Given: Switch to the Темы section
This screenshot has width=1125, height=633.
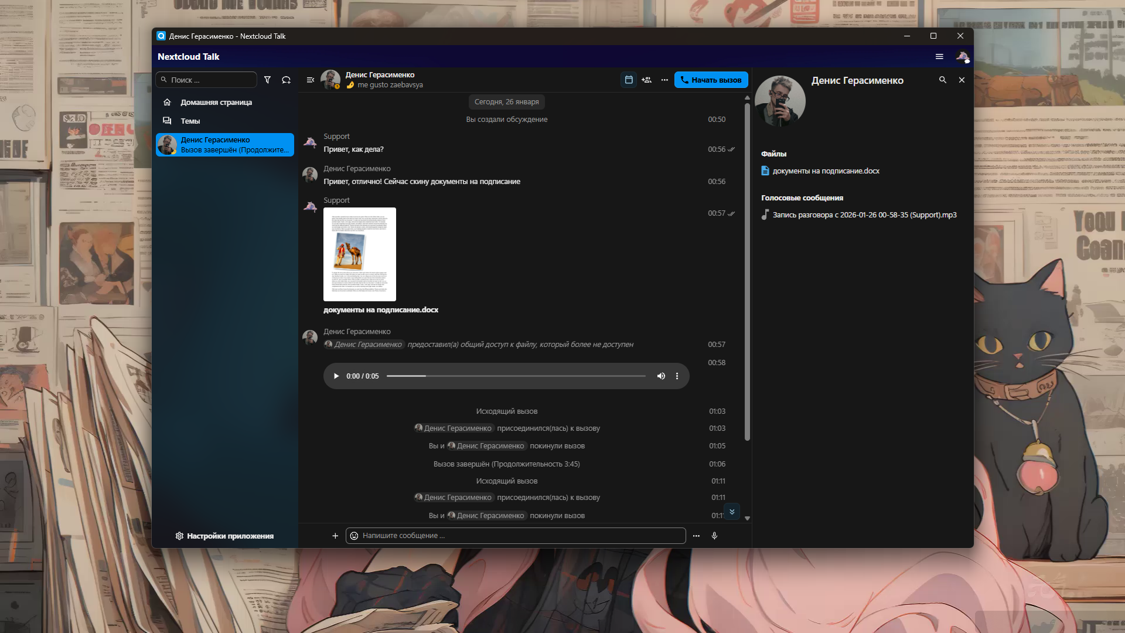Looking at the screenshot, I should point(189,121).
